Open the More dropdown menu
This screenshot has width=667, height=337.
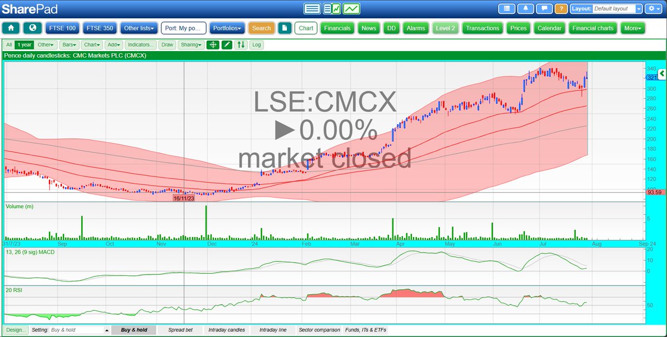634,28
